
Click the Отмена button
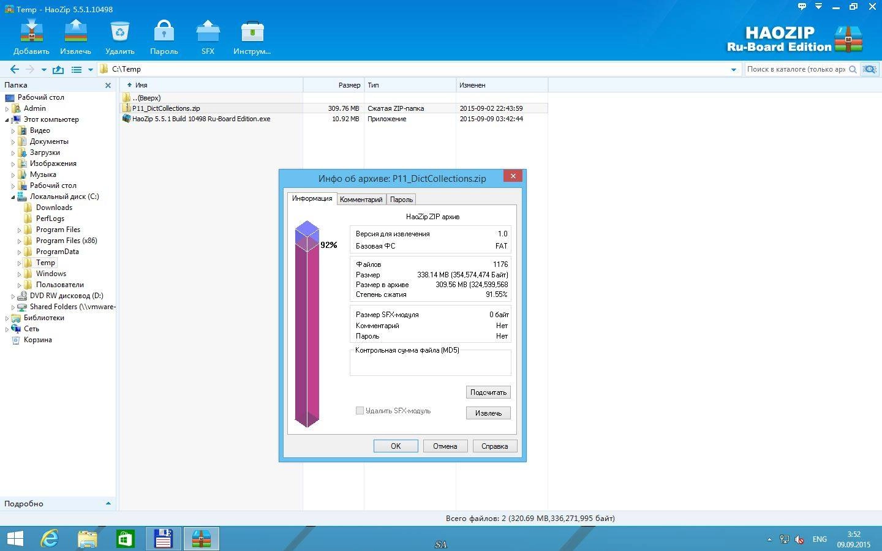pos(445,446)
